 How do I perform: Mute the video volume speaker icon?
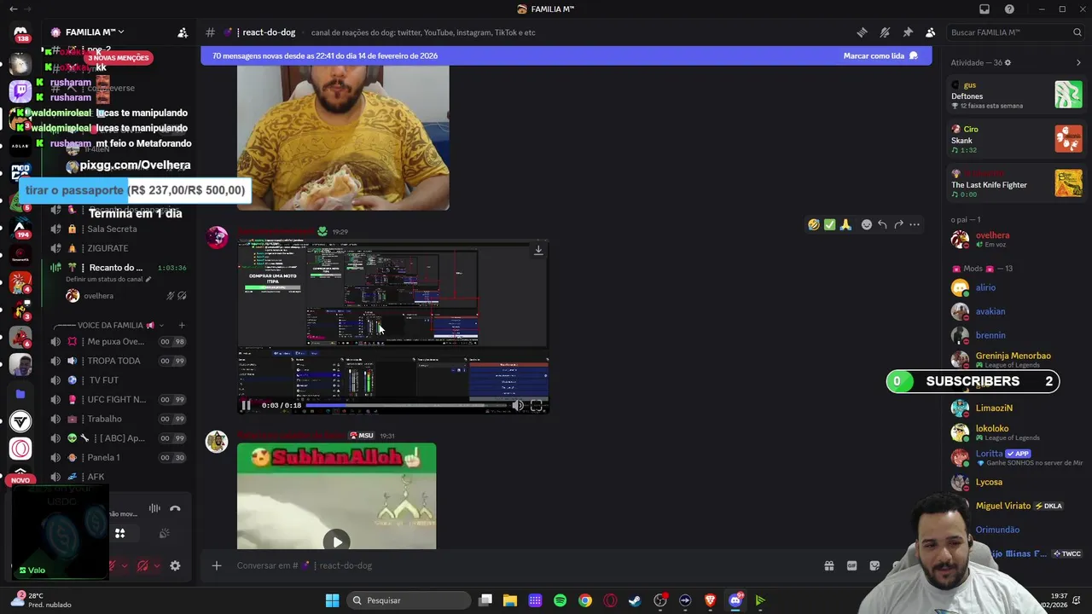[518, 405]
